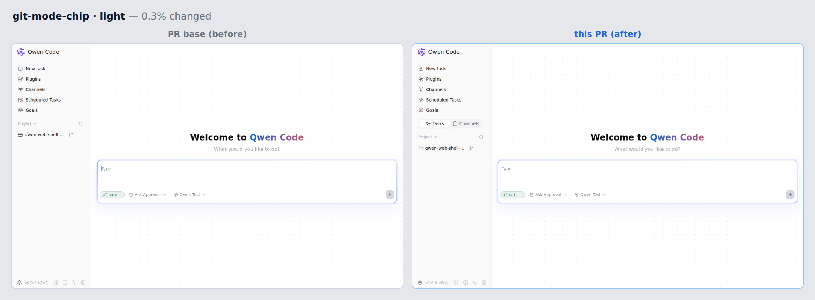Click 'What would you like to do?' in the before pane
Screen dimensions: 815x300
(247, 149)
